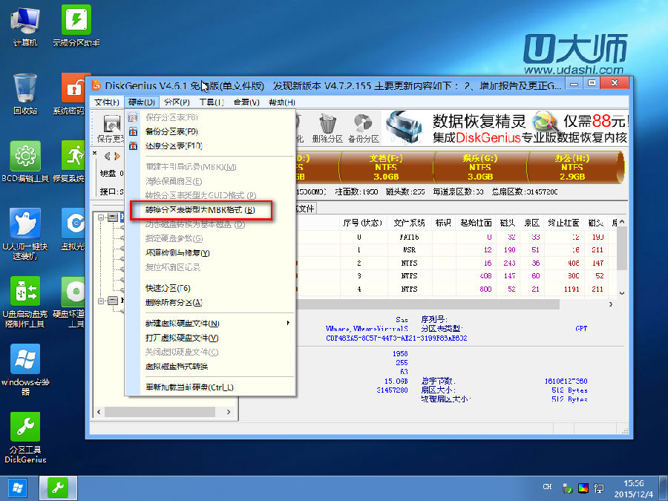Image resolution: width=668 pixels, height=501 pixels.
Task: Click tree panel scroll left arrow
Action: click(99, 412)
